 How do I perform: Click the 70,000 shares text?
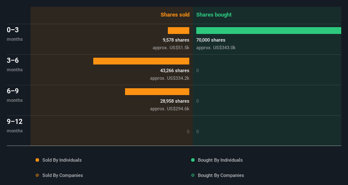coord(211,40)
